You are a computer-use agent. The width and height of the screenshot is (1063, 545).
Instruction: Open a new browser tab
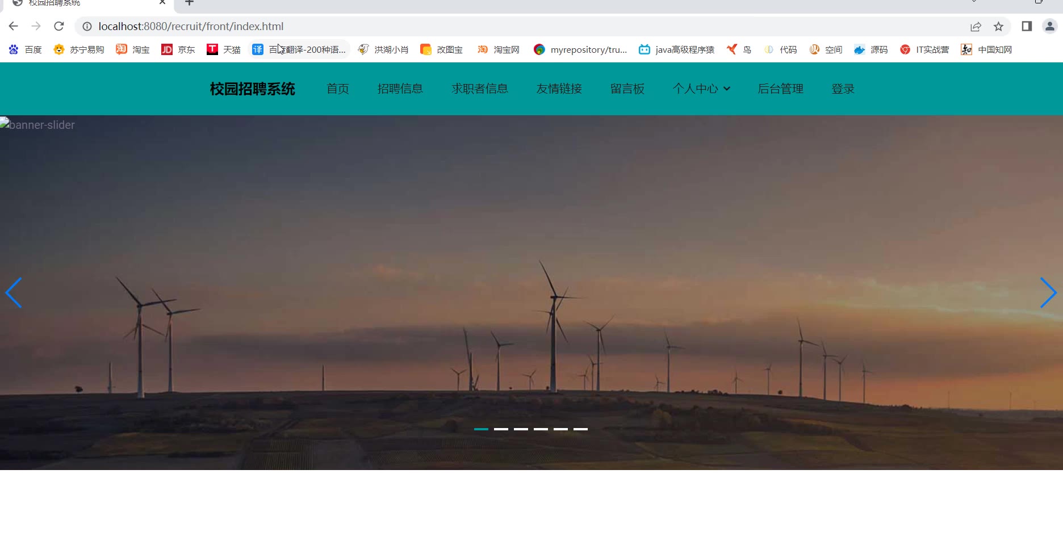(x=190, y=3)
